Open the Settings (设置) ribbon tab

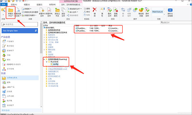coord(39,4)
